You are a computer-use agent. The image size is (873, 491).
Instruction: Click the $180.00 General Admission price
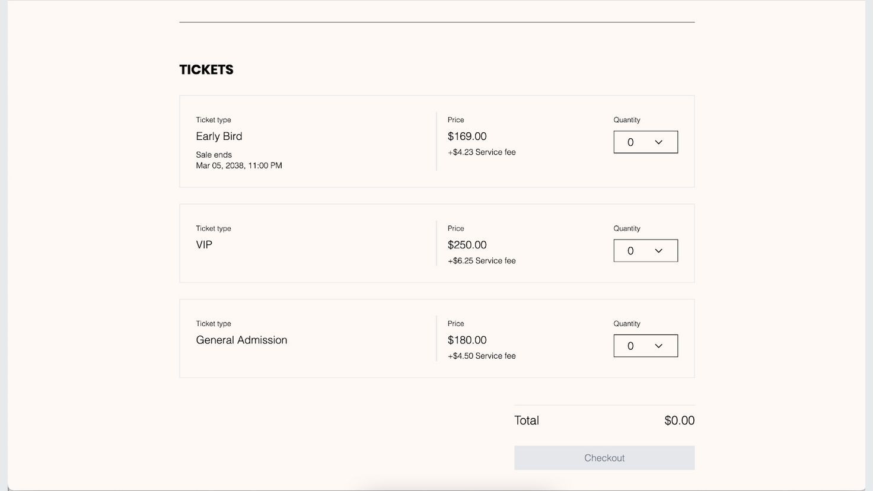click(467, 340)
